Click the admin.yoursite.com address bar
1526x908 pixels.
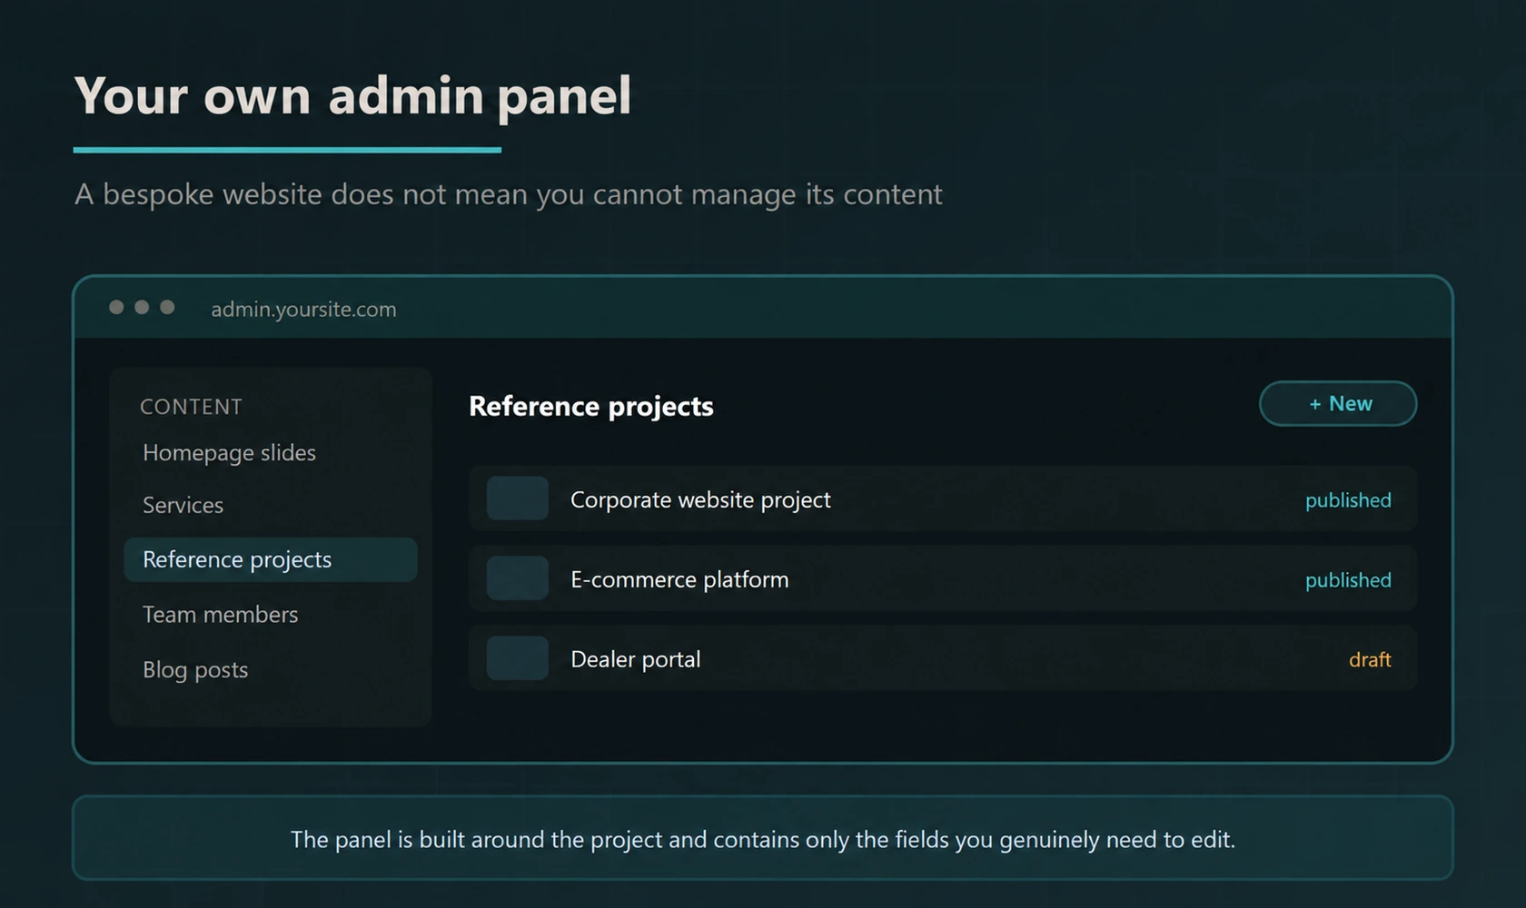(x=303, y=310)
